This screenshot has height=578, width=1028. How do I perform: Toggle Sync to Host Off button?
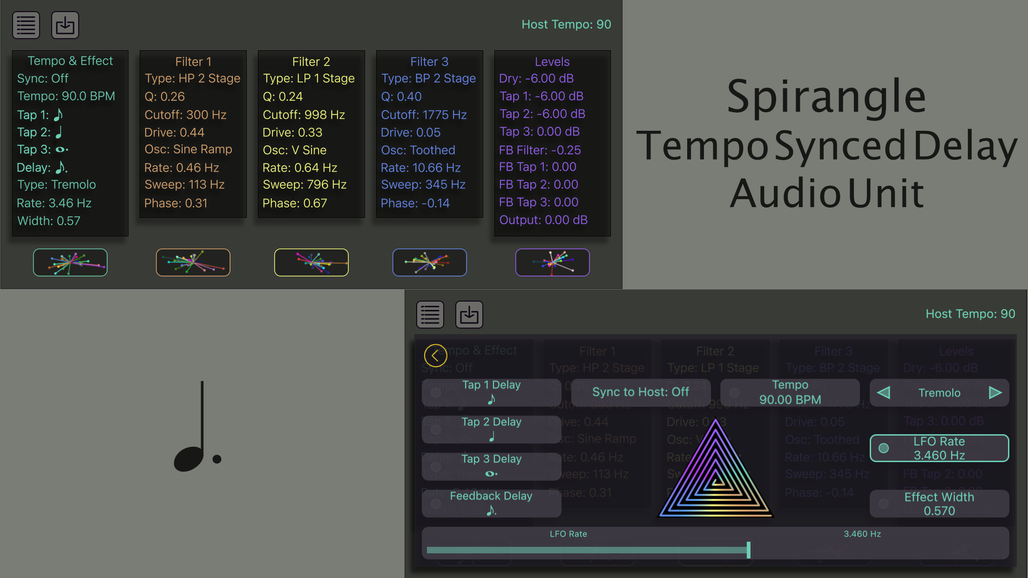640,392
